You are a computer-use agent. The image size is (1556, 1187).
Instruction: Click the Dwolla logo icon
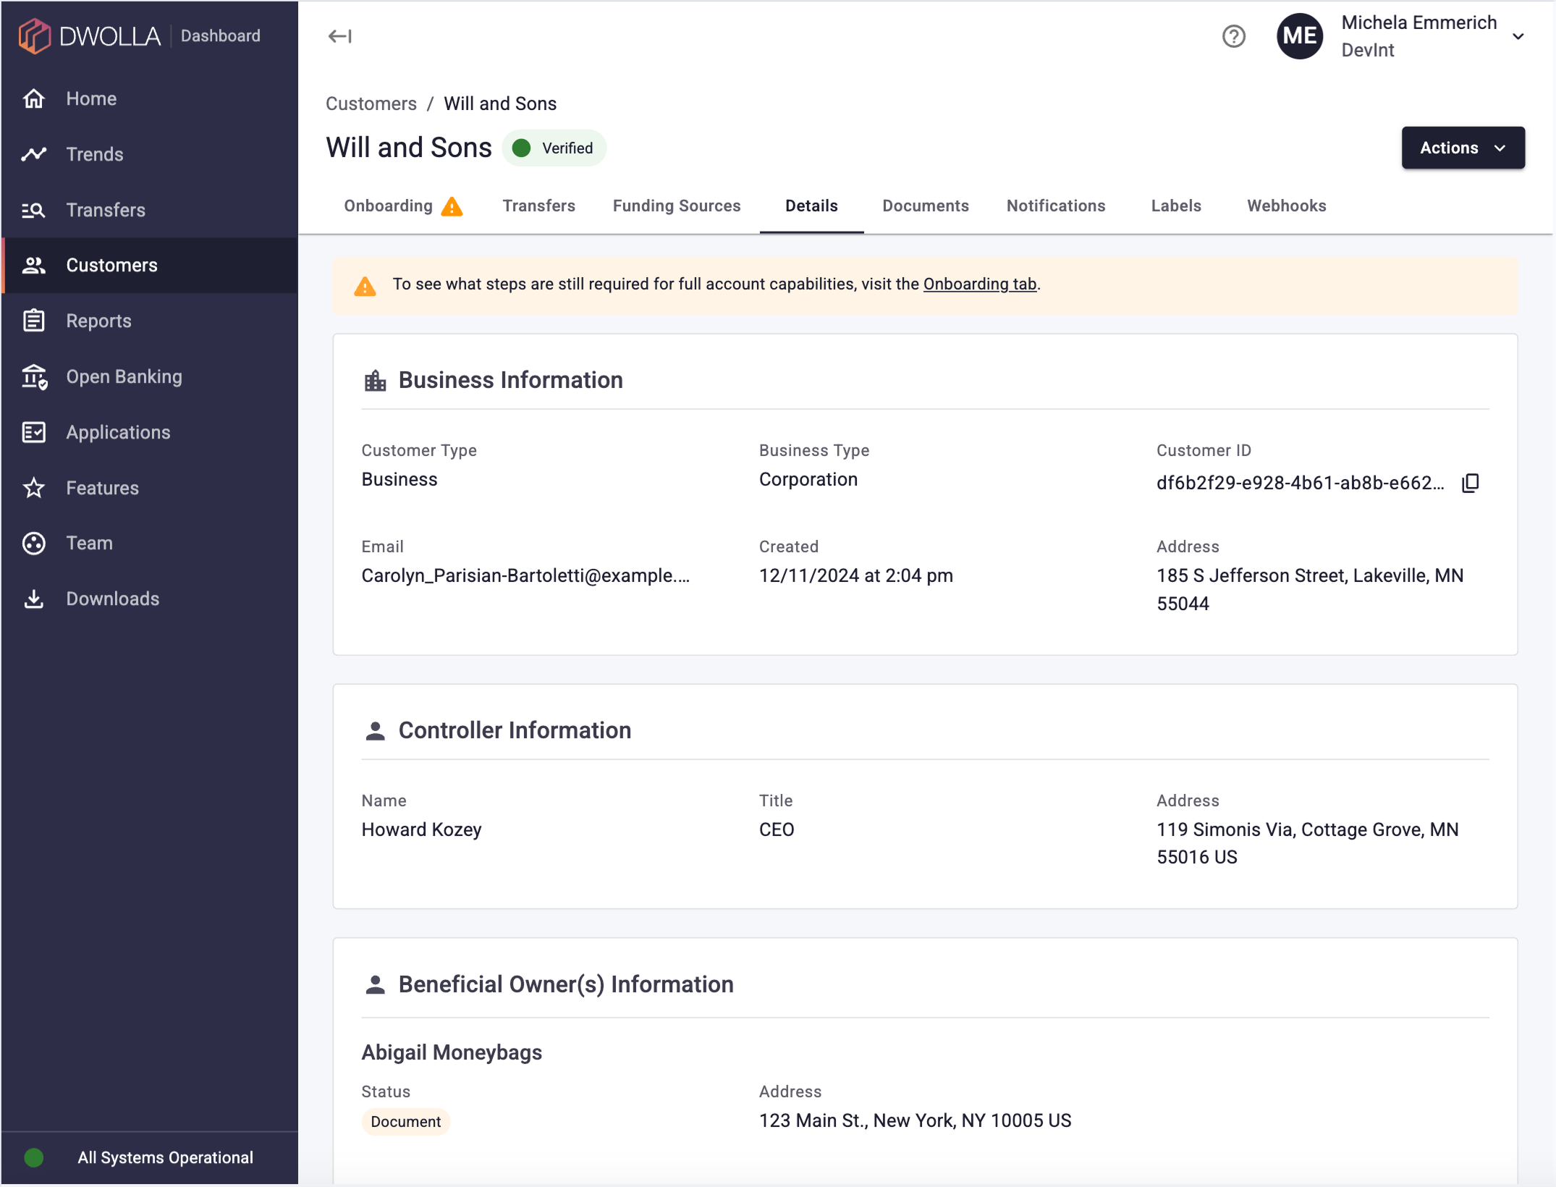pos(34,35)
